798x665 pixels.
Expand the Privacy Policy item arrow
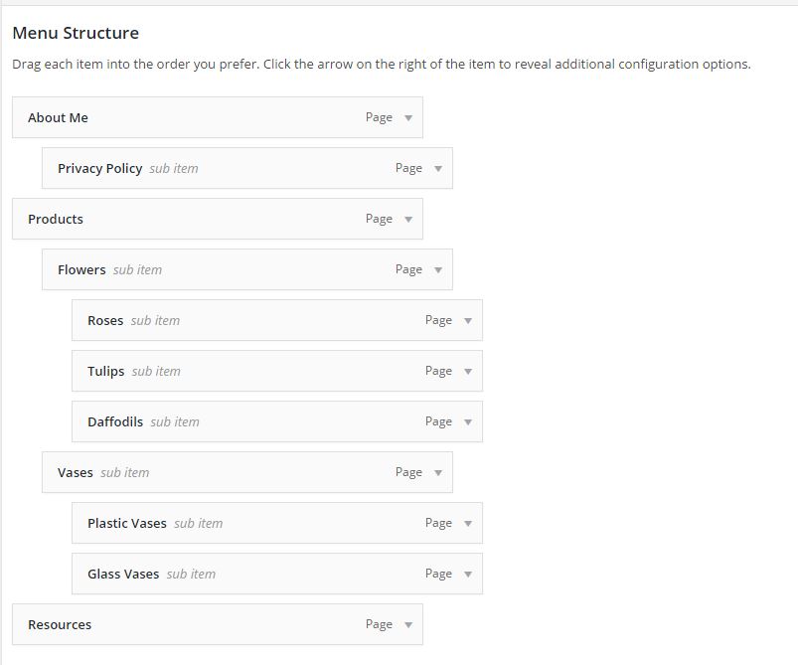438,169
